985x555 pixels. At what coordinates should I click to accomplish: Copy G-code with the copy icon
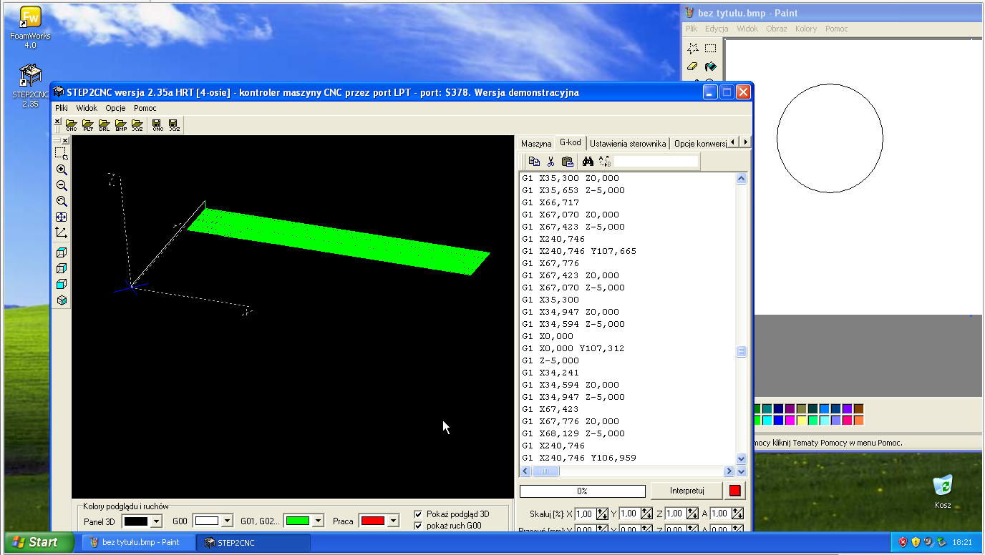(534, 162)
